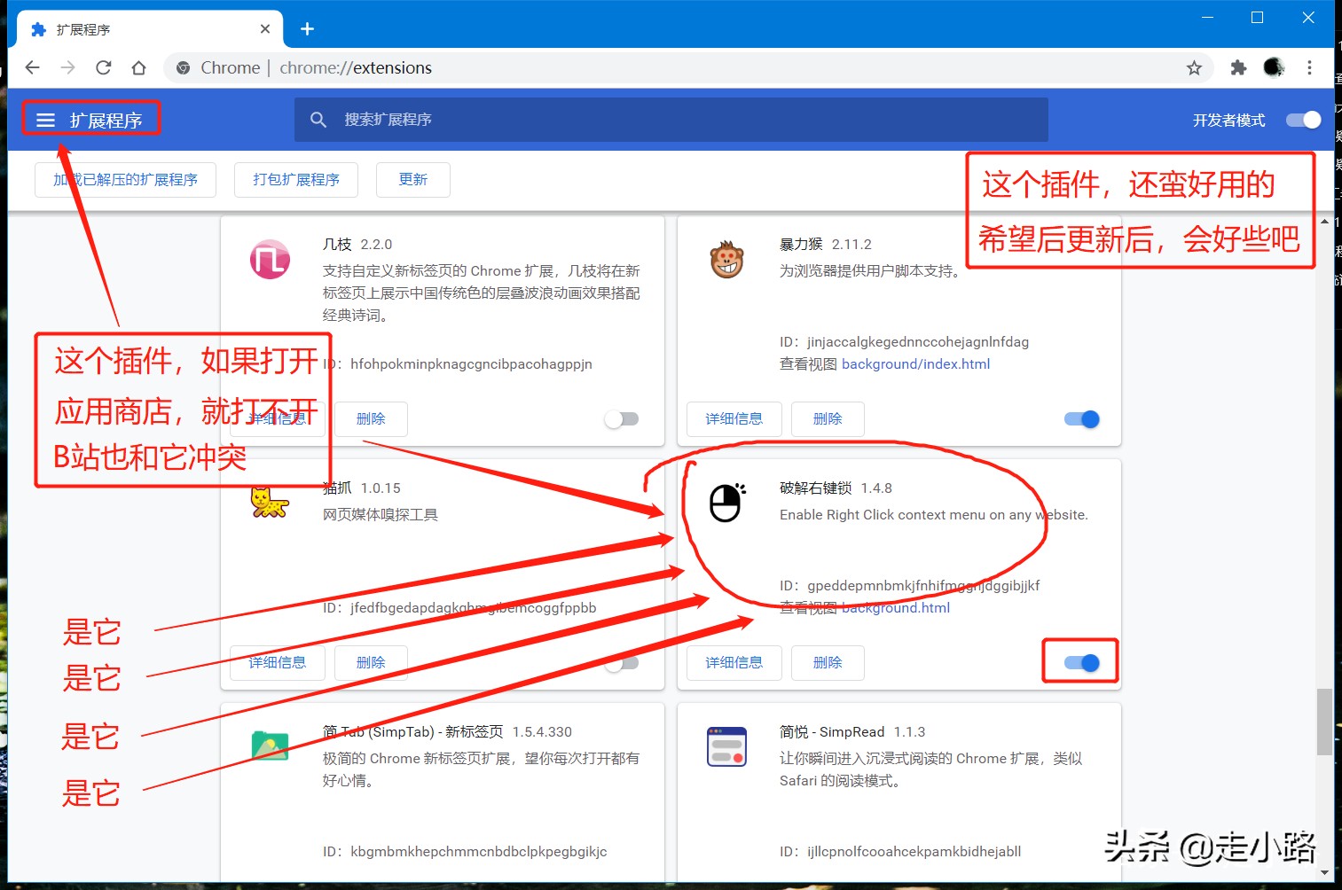Open a new tab with the plus button
Screen dimensions: 1342x890
pos(306,28)
